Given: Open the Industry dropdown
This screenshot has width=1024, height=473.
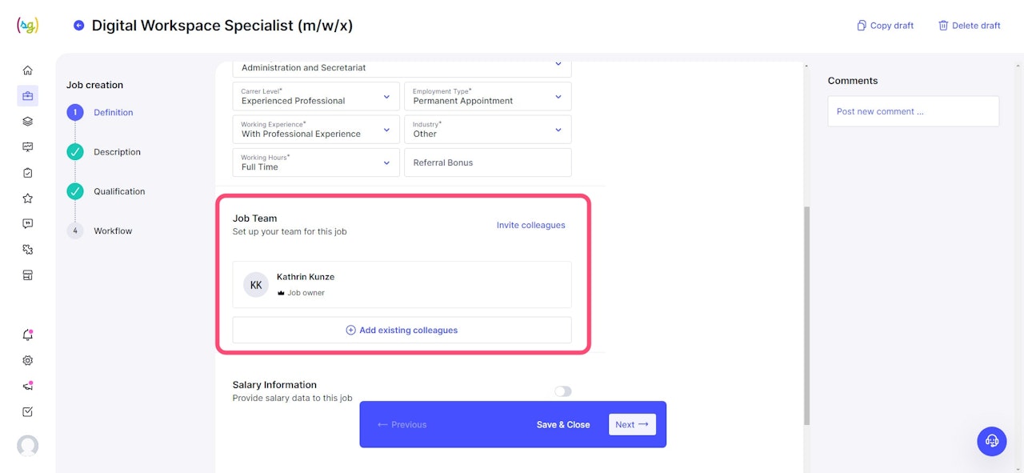Looking at the screenshot, I should (487, 130).
